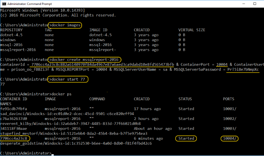The image size is (264, 156).
Task: Click the '77' output below docker start
Action: click(x=2, y=84)
